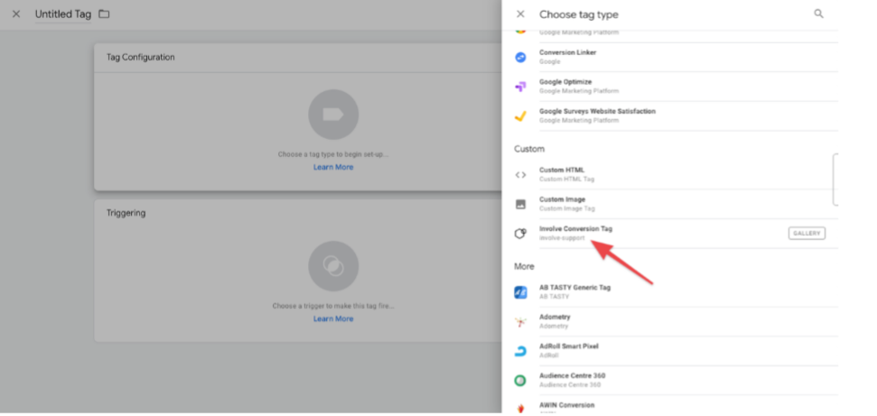
Task: Click the AWIN Conversion icon
Action: [x=521, y=408]
